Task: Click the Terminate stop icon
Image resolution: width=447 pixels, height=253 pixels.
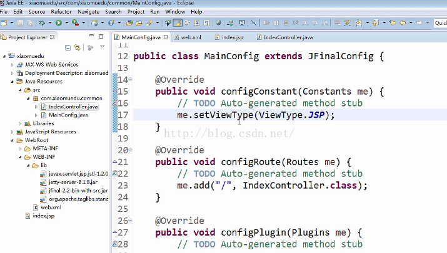Action: tap(286, 22)
